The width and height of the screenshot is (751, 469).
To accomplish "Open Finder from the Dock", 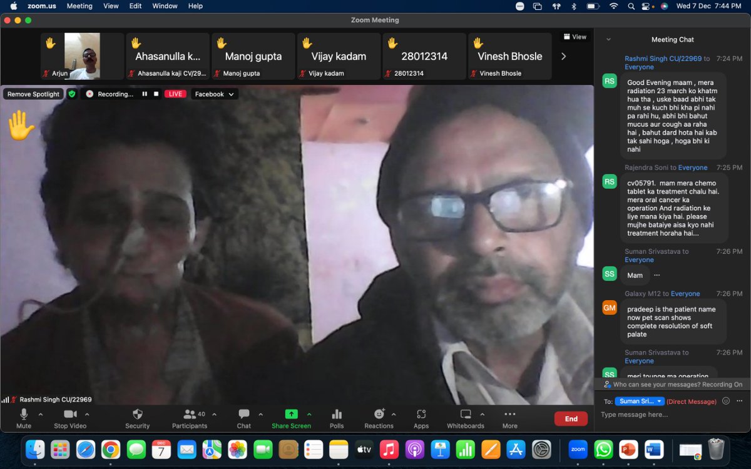I will (35, 449).
